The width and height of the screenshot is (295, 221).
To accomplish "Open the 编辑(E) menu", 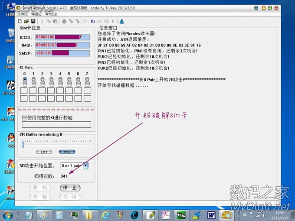I will coord(37,14).
